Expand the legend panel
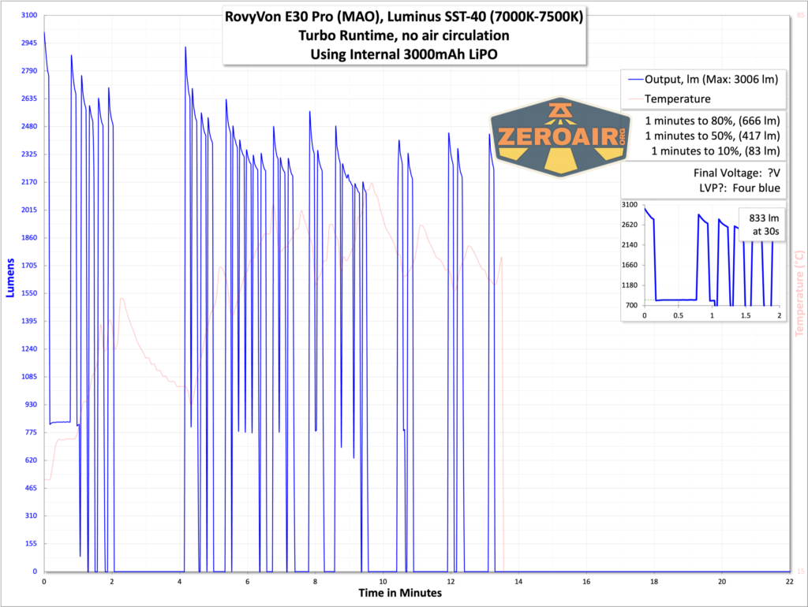808x607 pixels. (702, 89)
